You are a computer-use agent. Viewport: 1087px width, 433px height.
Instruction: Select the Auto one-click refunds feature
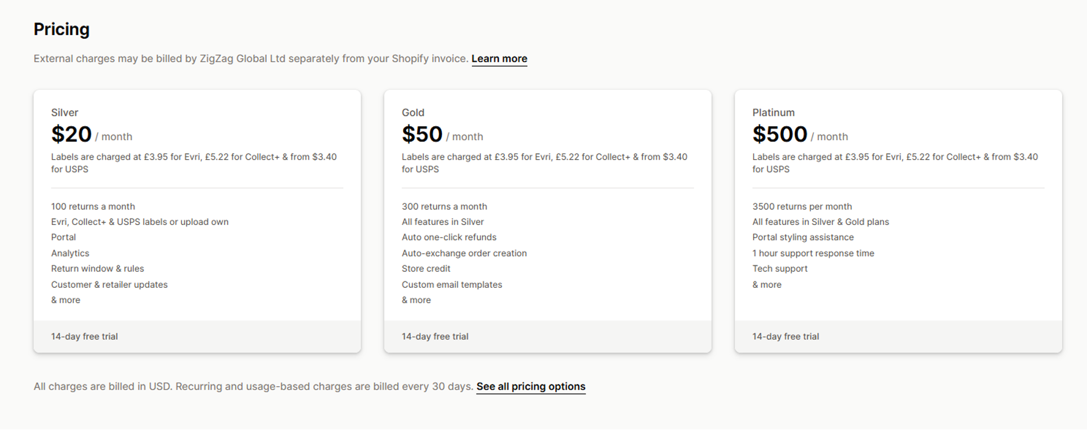449,237
